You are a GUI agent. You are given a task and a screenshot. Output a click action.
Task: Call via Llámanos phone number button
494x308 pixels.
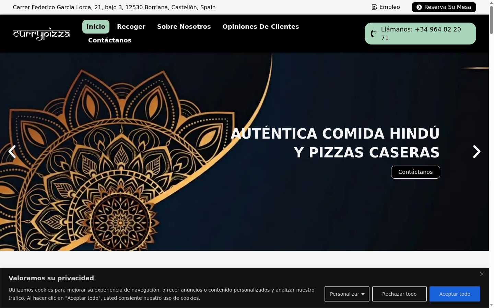[420, 34]
